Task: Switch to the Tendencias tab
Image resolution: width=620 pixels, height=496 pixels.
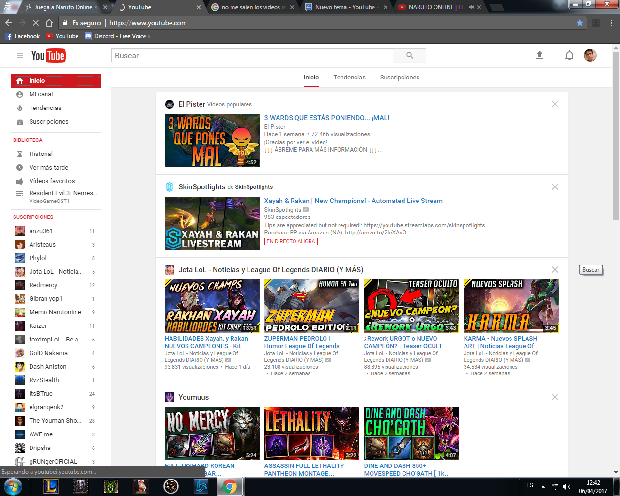Action: pos(349,77)
